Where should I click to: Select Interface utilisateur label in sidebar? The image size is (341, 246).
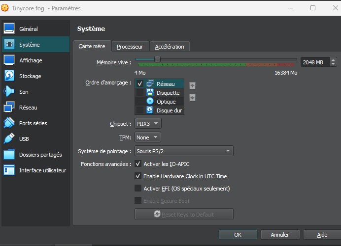tap(42, 170)
